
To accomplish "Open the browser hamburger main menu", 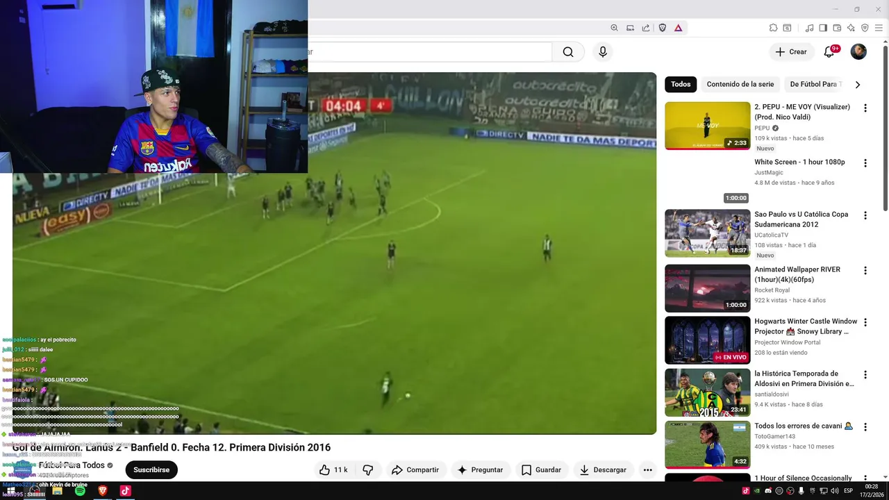I will tap(879, 28).
